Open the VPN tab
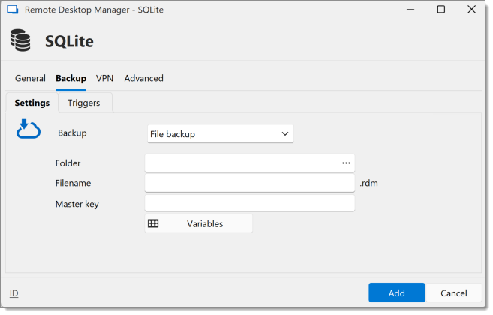The width and height of the screenshot is (493, 315). 104,78
